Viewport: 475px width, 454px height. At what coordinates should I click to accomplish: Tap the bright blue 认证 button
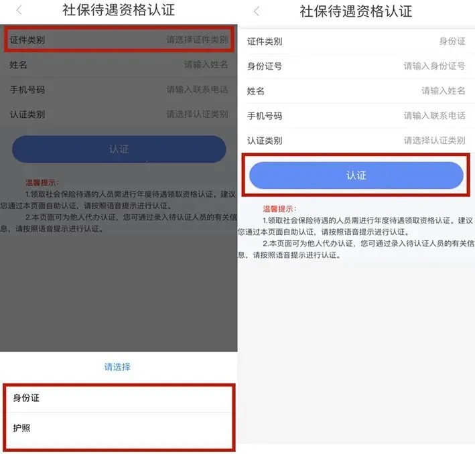pyautogui.click(x=356, y=175)
